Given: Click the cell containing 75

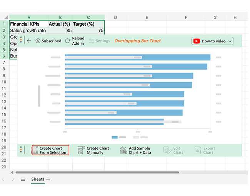Looking at the screenshot, I should (x=88, y=31).
